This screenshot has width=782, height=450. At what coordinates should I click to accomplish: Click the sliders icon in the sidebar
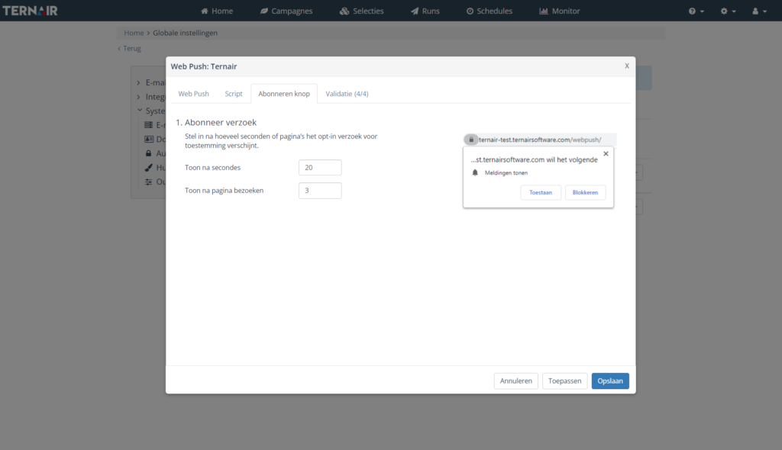149,182
